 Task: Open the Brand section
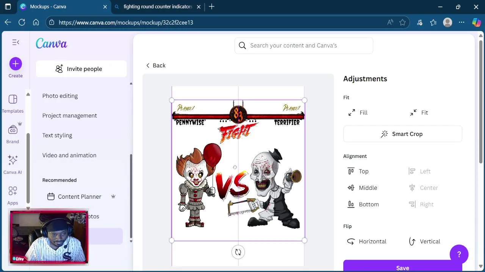click(x=13, y=134)
